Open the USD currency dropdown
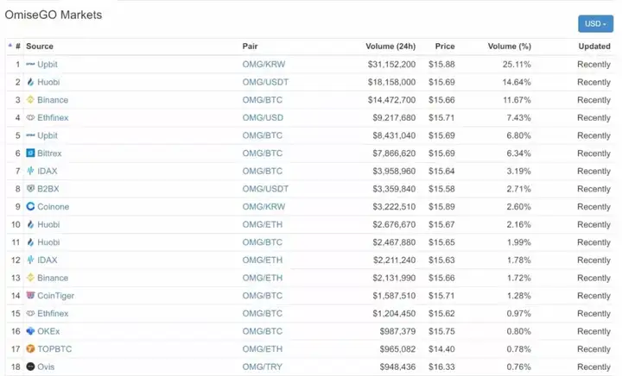The height and width of the screenshot is (376, 622). pyautogui.click(x=595, y=24)
